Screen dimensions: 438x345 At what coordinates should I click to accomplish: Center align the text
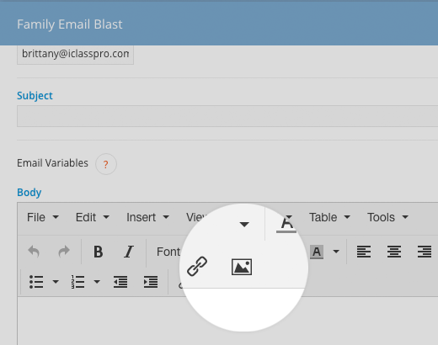pyautogui.click(x=394, y=252)
